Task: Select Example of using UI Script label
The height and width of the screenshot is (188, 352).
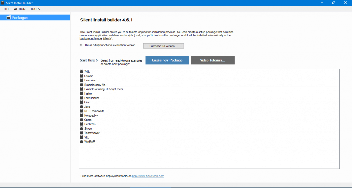Action: click(x=105, y=89)
